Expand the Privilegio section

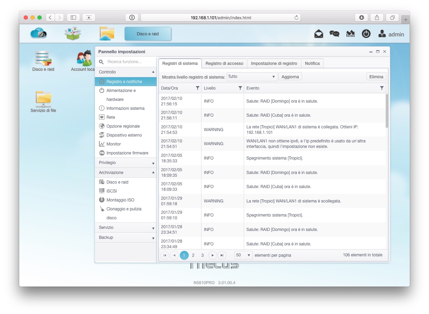point(126,163)
